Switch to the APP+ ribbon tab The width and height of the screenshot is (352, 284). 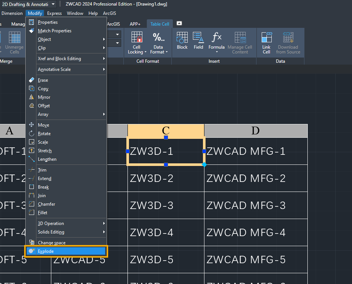pos(135,24)
